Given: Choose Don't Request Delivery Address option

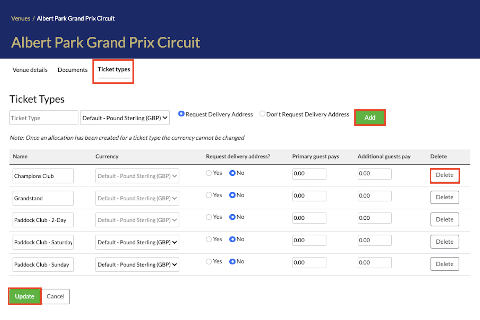Looking at the screenshot, I should pos(262,114).
